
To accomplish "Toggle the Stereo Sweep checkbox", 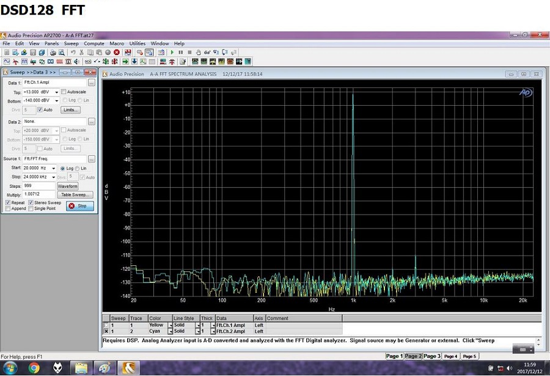I will pos(31,202).
